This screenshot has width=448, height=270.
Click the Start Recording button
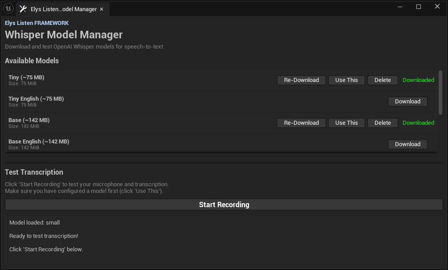(x=224, y=205)
